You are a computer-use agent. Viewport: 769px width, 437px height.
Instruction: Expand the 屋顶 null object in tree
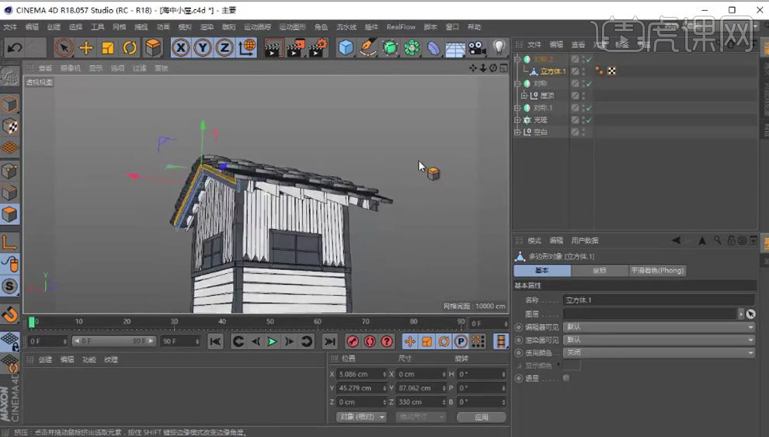524,95
